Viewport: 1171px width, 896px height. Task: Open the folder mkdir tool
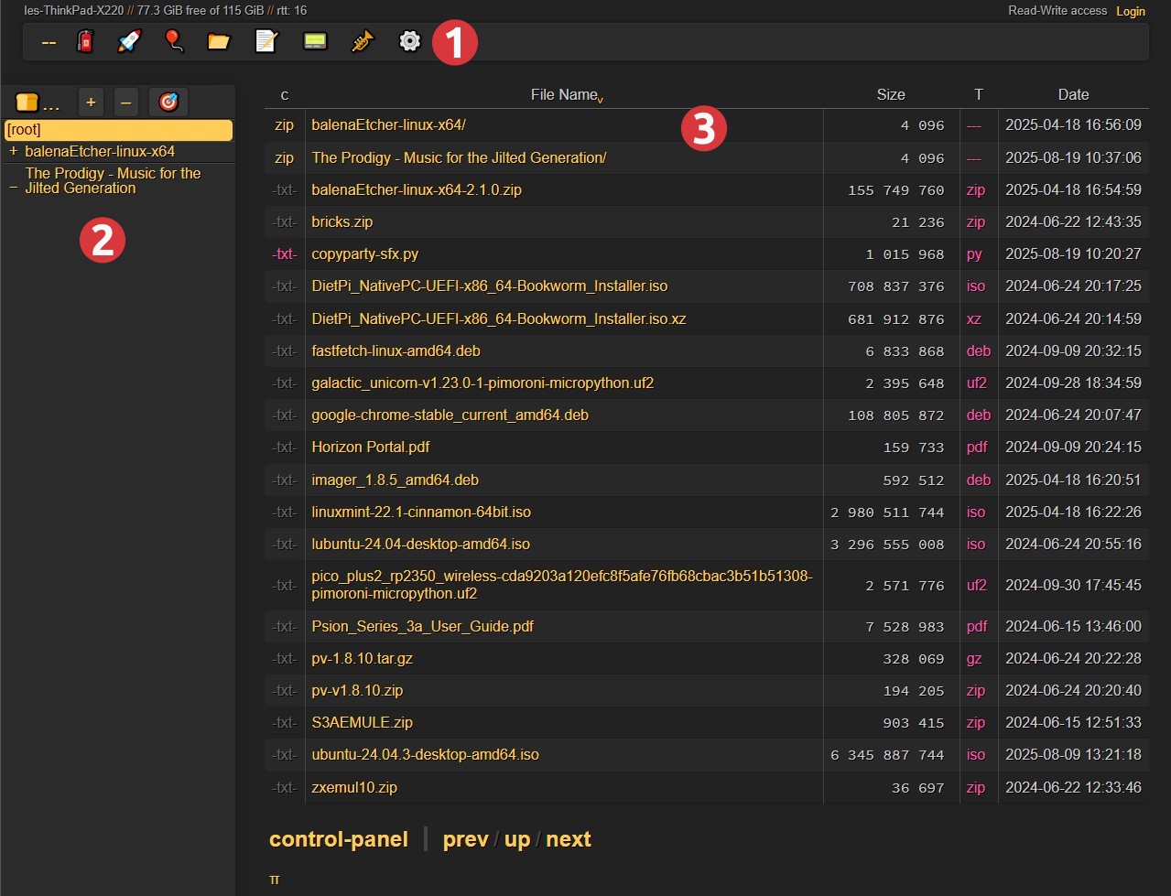(x=218, y=41)
